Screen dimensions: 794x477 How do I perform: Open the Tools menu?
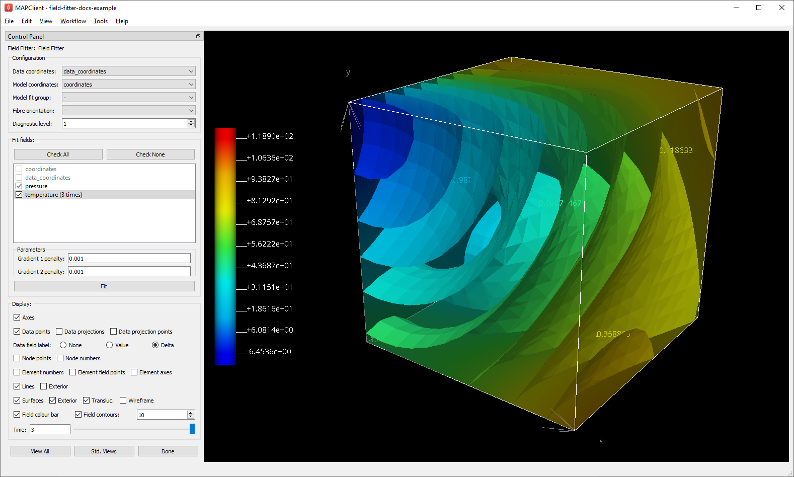coord(101,21)
